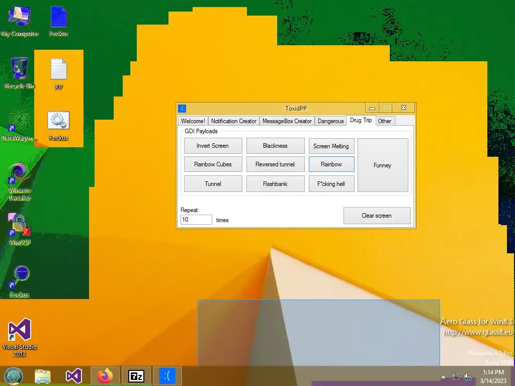Switch to the Other tab
Screen dimensions: 515x386
coord(385,121)
